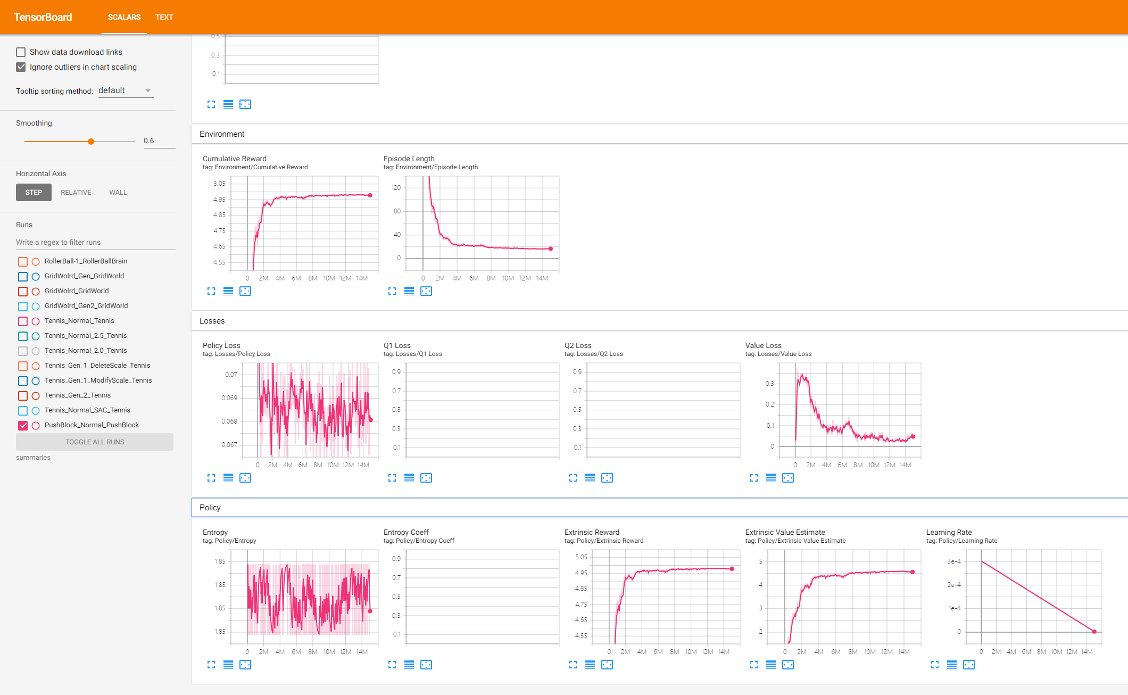1128x695 pixels.
Task: Toggle log scale on Q1 Loss chart
Action: pos(409,478)
